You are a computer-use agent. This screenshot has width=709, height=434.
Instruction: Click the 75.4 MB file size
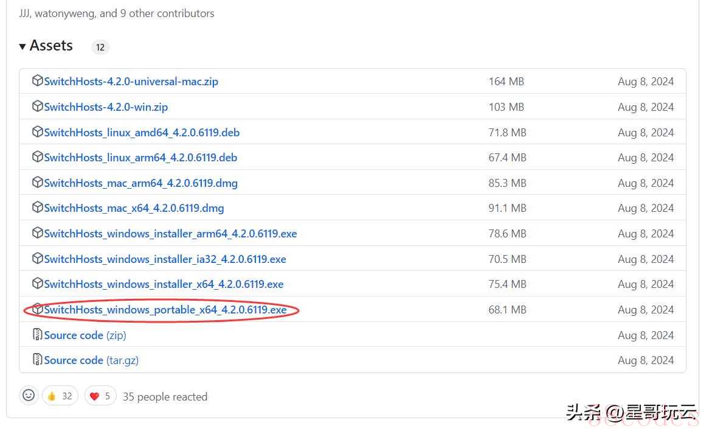507,284
